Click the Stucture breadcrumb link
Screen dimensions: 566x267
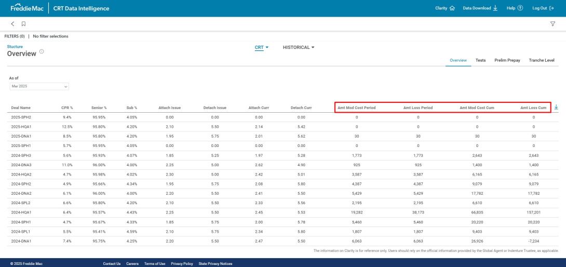[15, 47]
